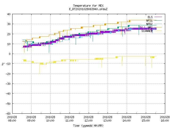170x128 pixels.
Task: Click the blue NPD2 legend line sample
Action: pyautogui.click(x=158, y=24)
